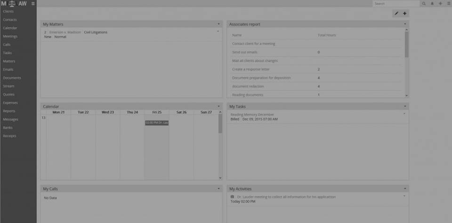Viewport: 452px width, 223px height.
Task: Click the magnifier search icon
Action: [424, 3]
